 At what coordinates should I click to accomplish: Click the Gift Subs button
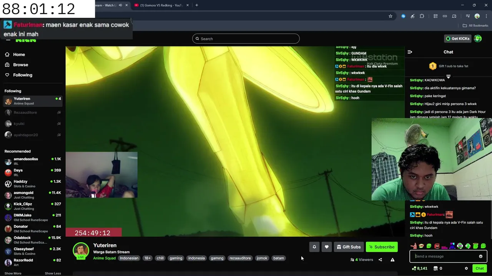pyautogui.click(x=349, y=247)
